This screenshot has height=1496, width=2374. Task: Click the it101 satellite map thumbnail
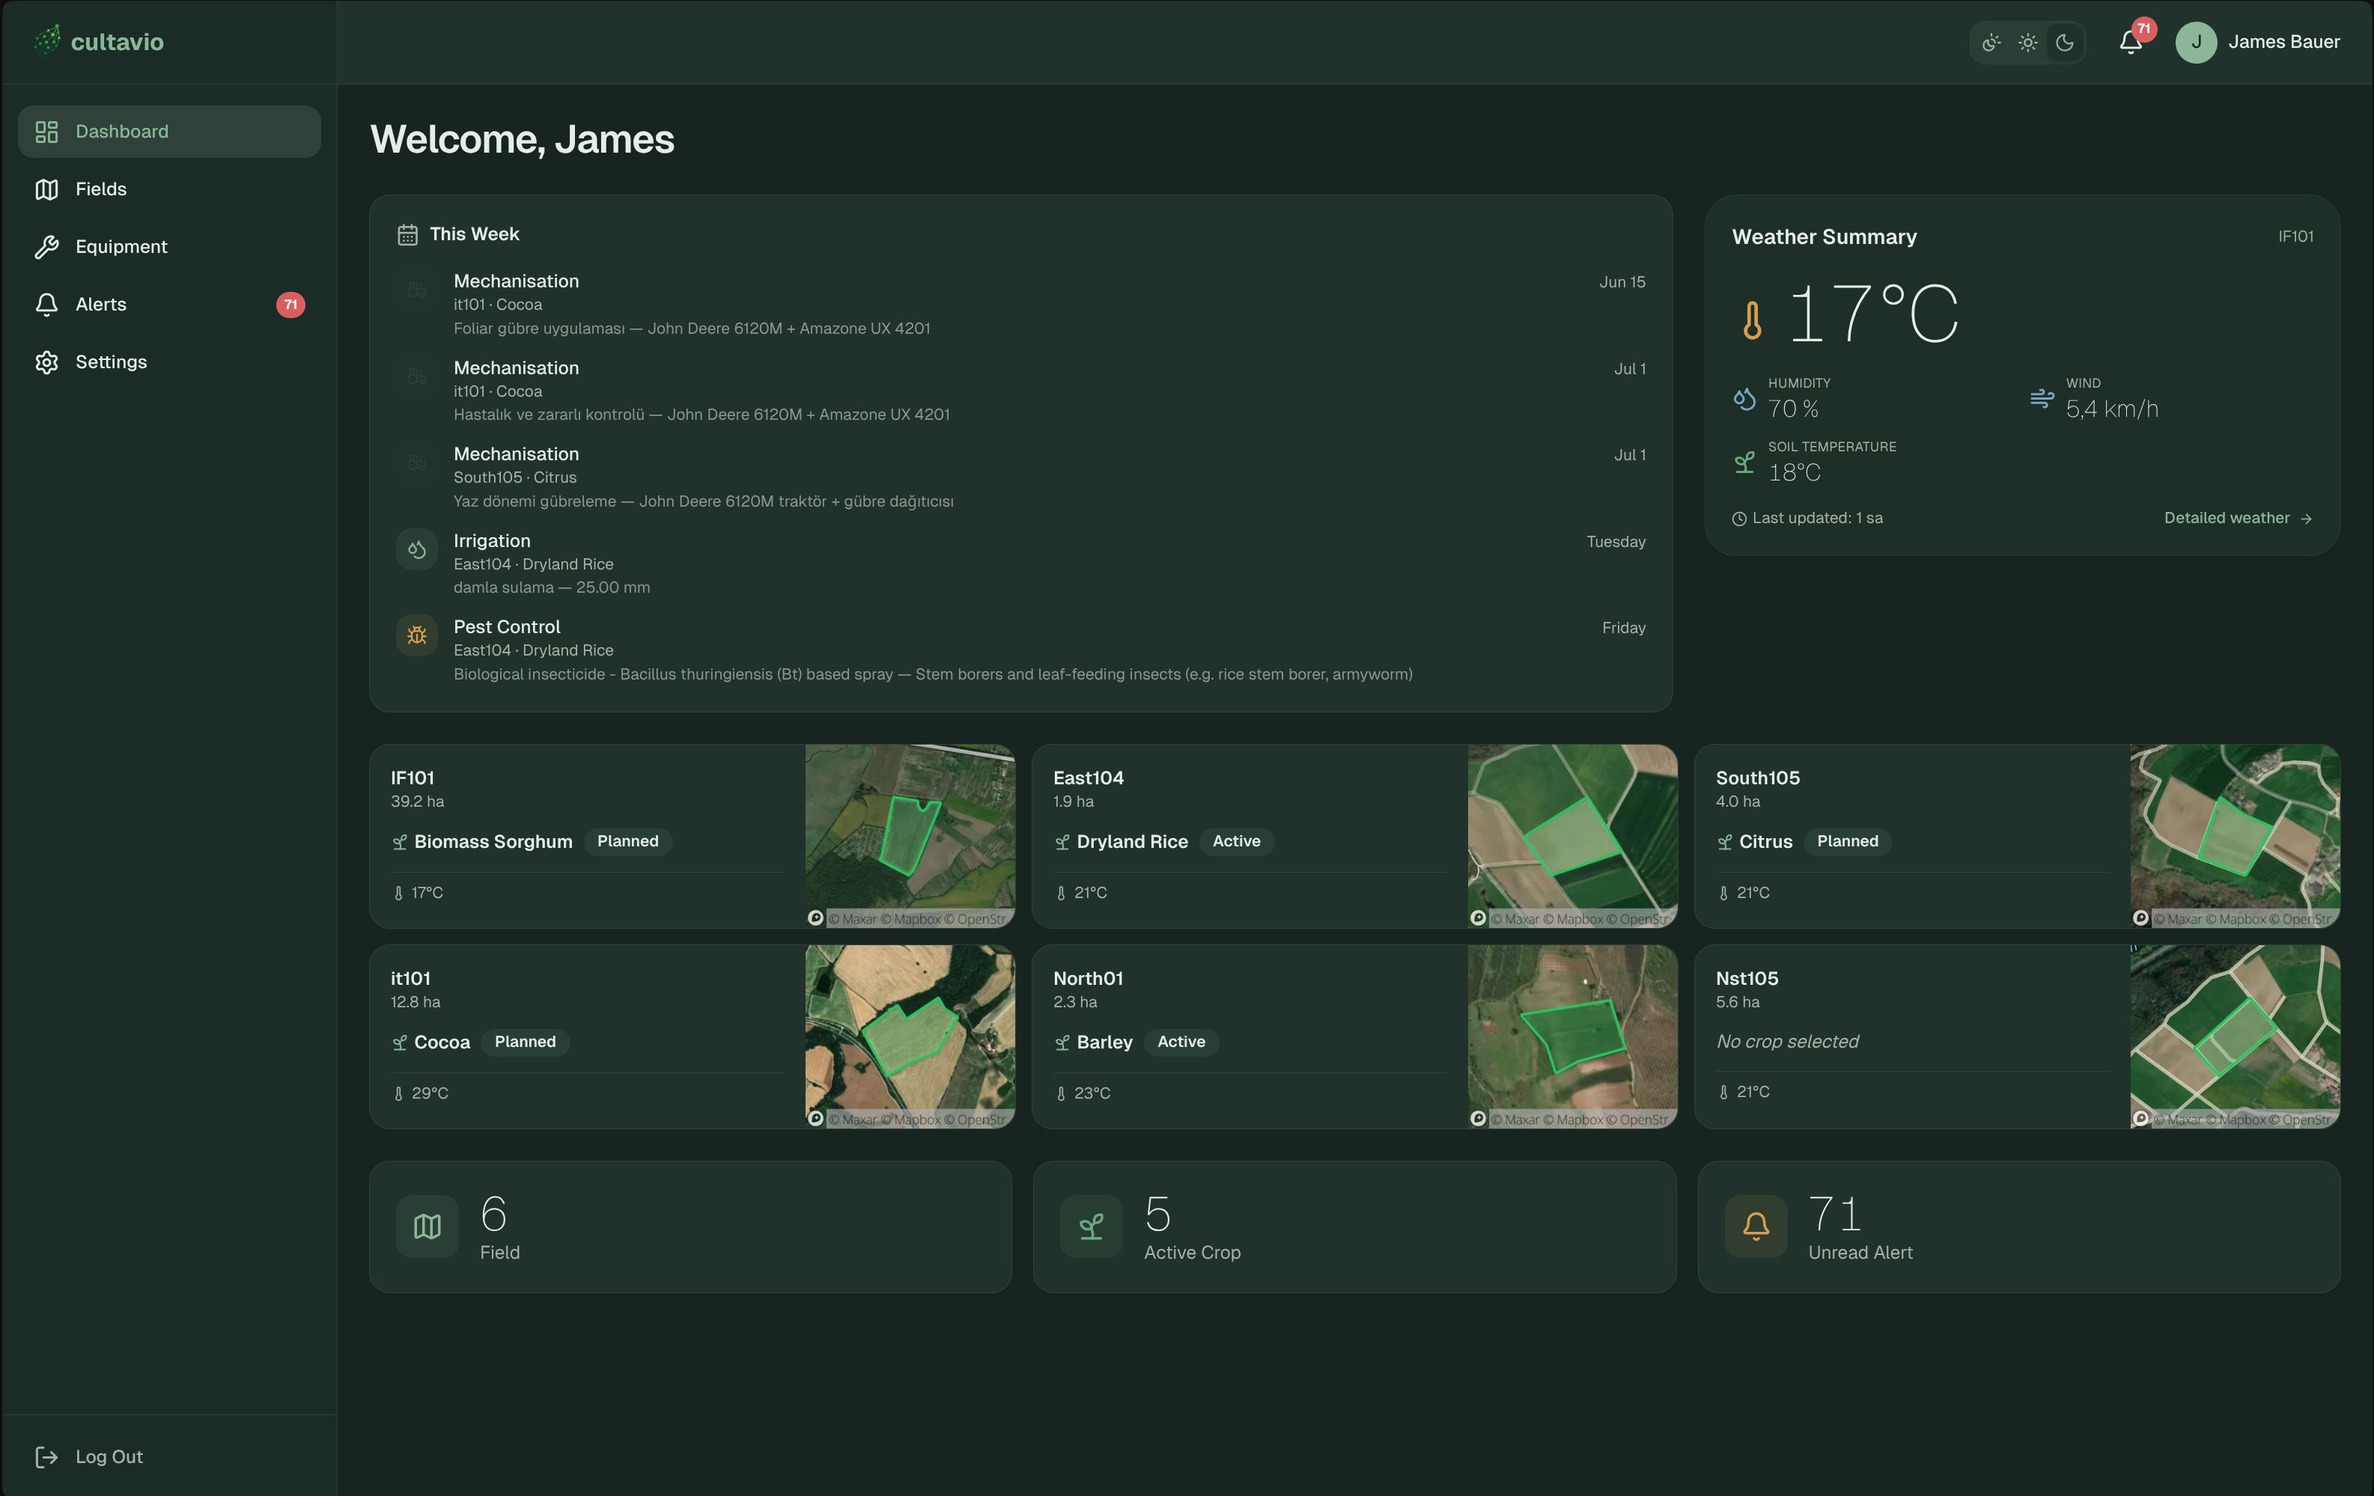(x=910, y=1036)
